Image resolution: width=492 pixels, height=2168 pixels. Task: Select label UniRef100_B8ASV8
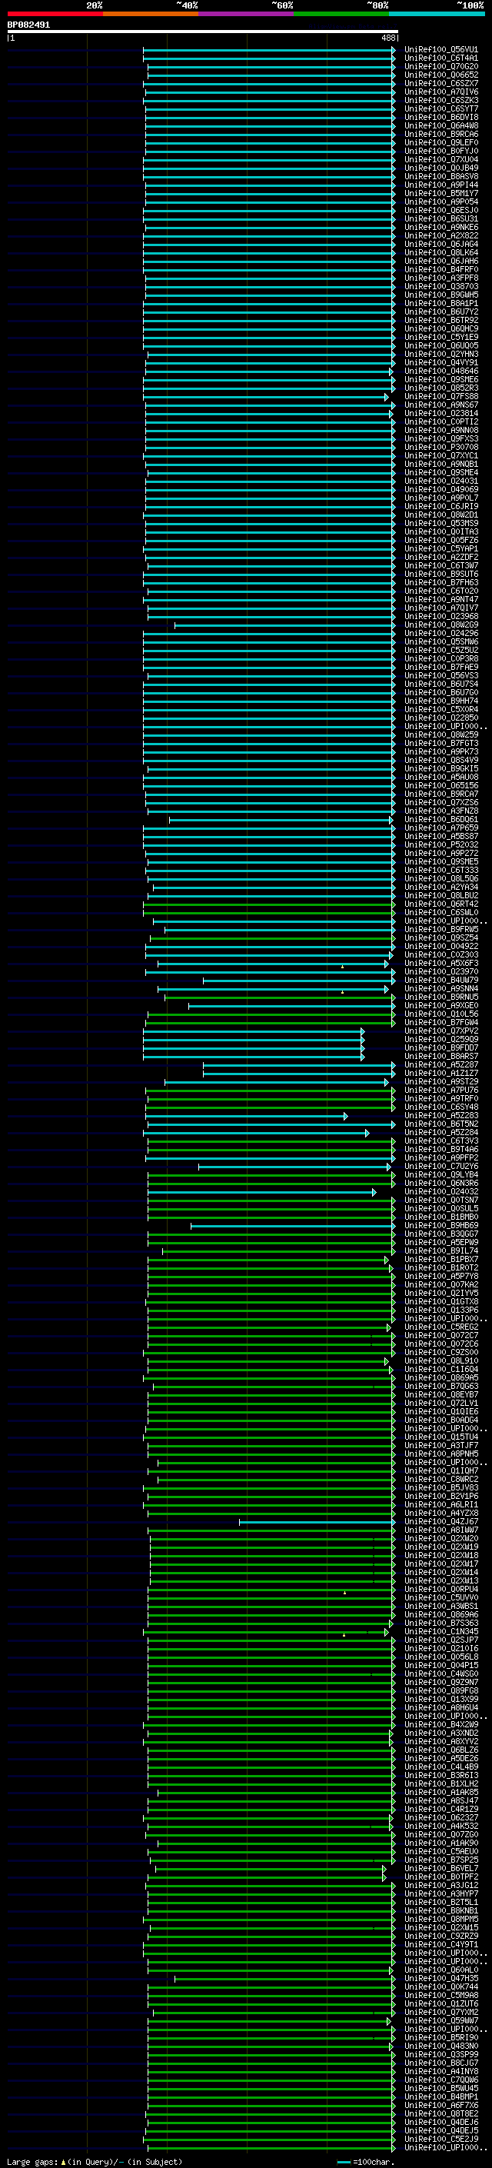pos(440,176)
